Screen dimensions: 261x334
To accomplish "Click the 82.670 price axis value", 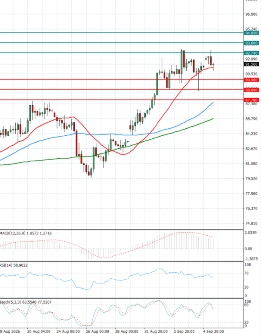I will click(x=251, y=149).
